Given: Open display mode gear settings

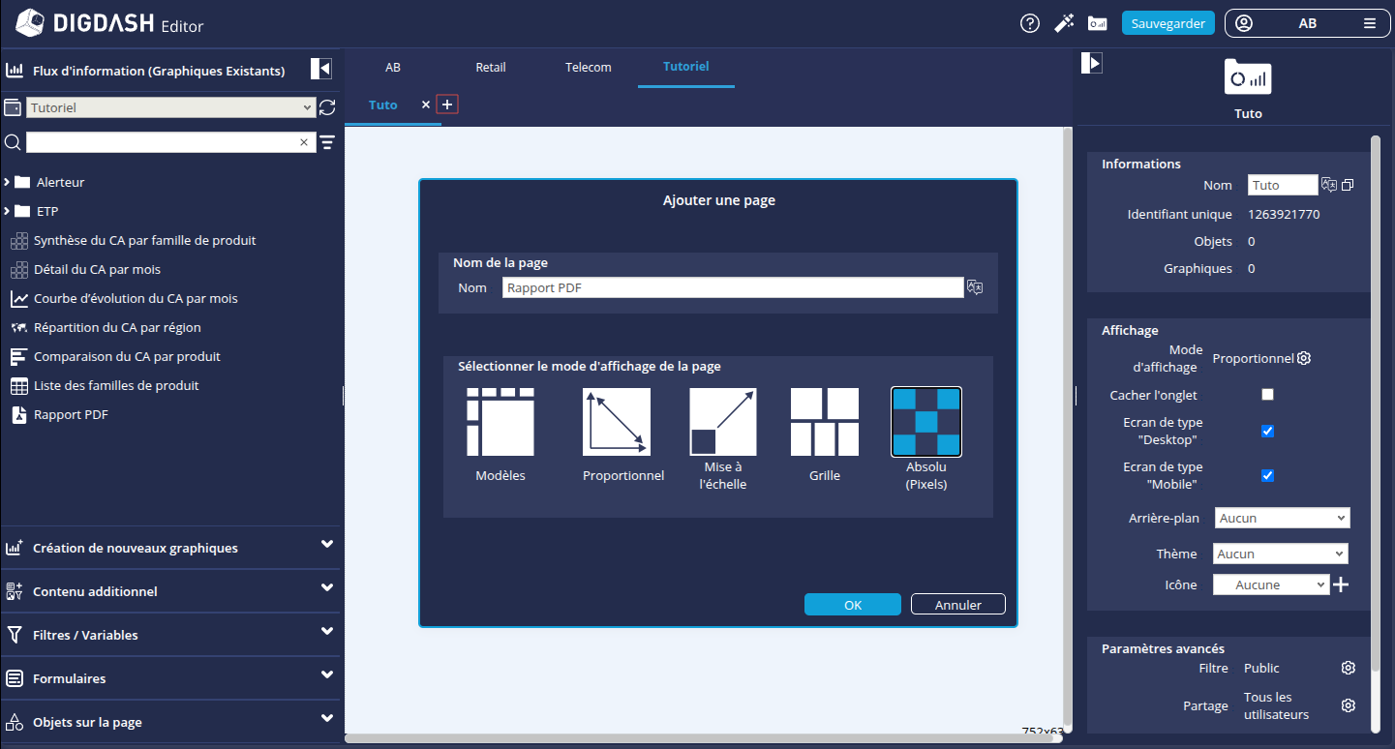Looking at the screenshot, I should 1304,358.
